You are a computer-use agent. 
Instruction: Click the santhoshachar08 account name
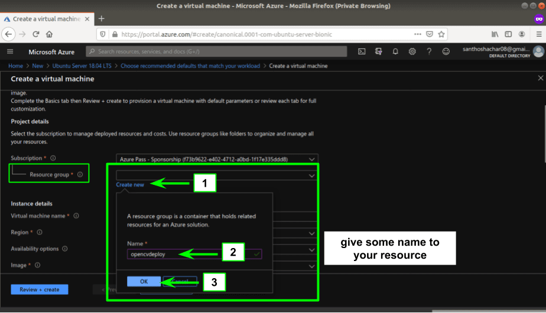coord(496,49)
